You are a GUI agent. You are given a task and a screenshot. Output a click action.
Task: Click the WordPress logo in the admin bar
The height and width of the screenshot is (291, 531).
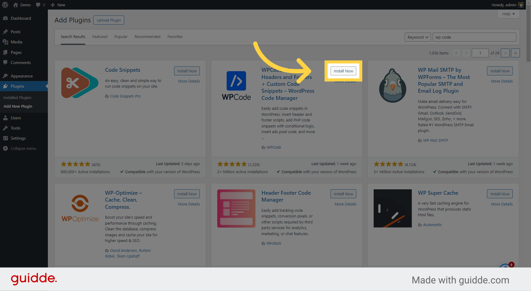tap(5, 5)
